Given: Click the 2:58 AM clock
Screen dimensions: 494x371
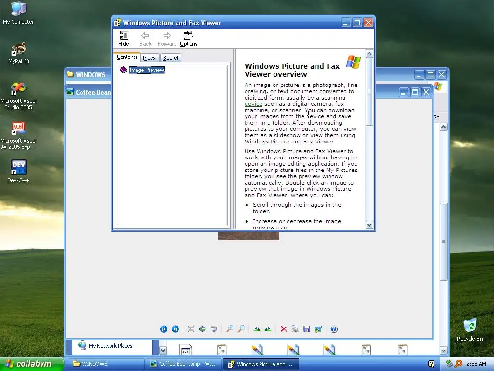Looking at the screenshot, I should click(476, 364).
